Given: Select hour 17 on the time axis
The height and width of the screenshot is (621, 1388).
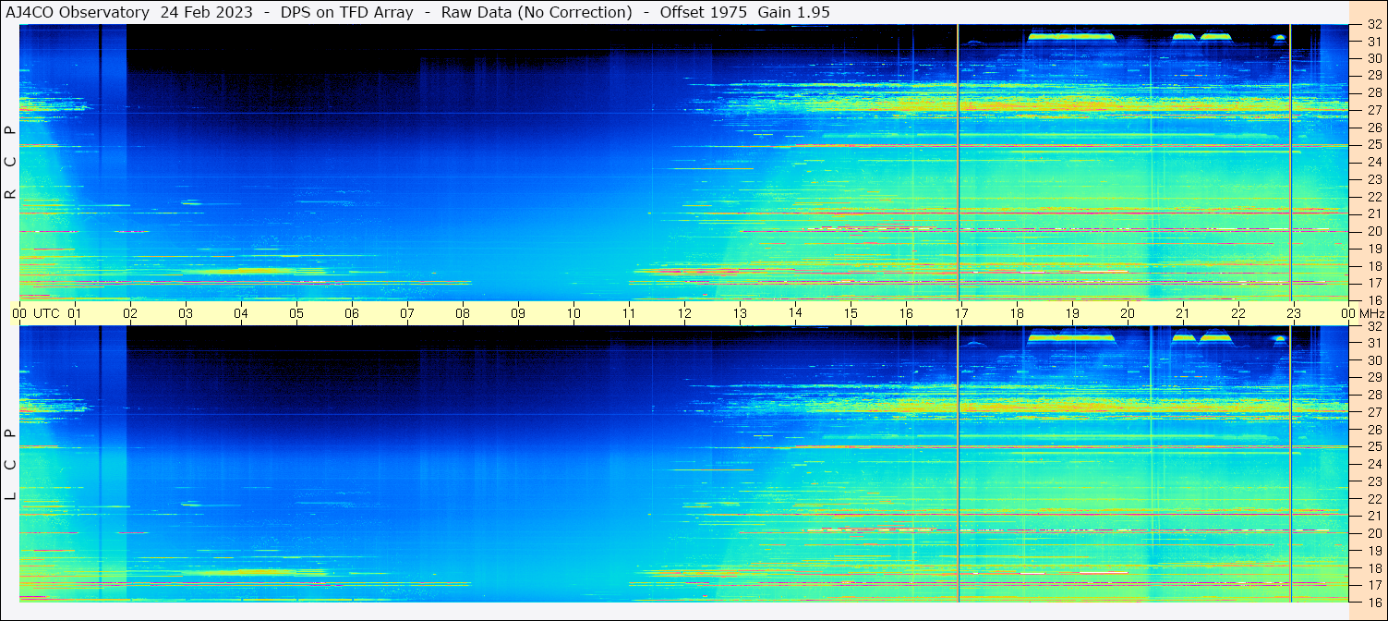Looking at the screenshot, I should [961, 313].
